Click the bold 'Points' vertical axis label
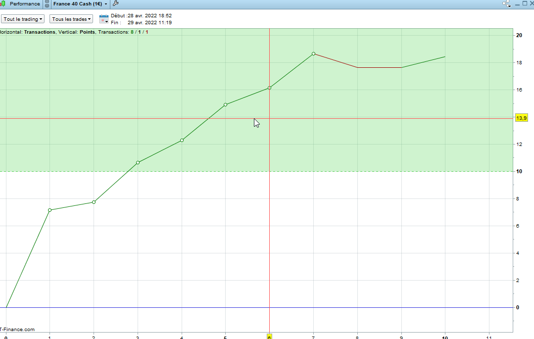The image size is (534, 339). (88, 32)
